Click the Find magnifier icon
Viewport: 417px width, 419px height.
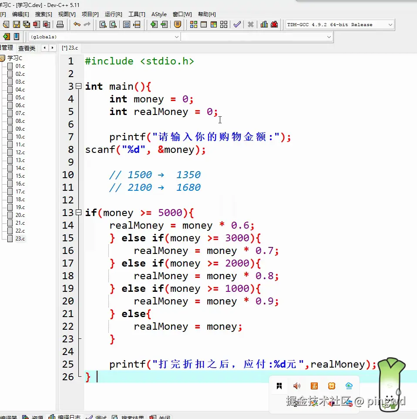coord(103,24)
